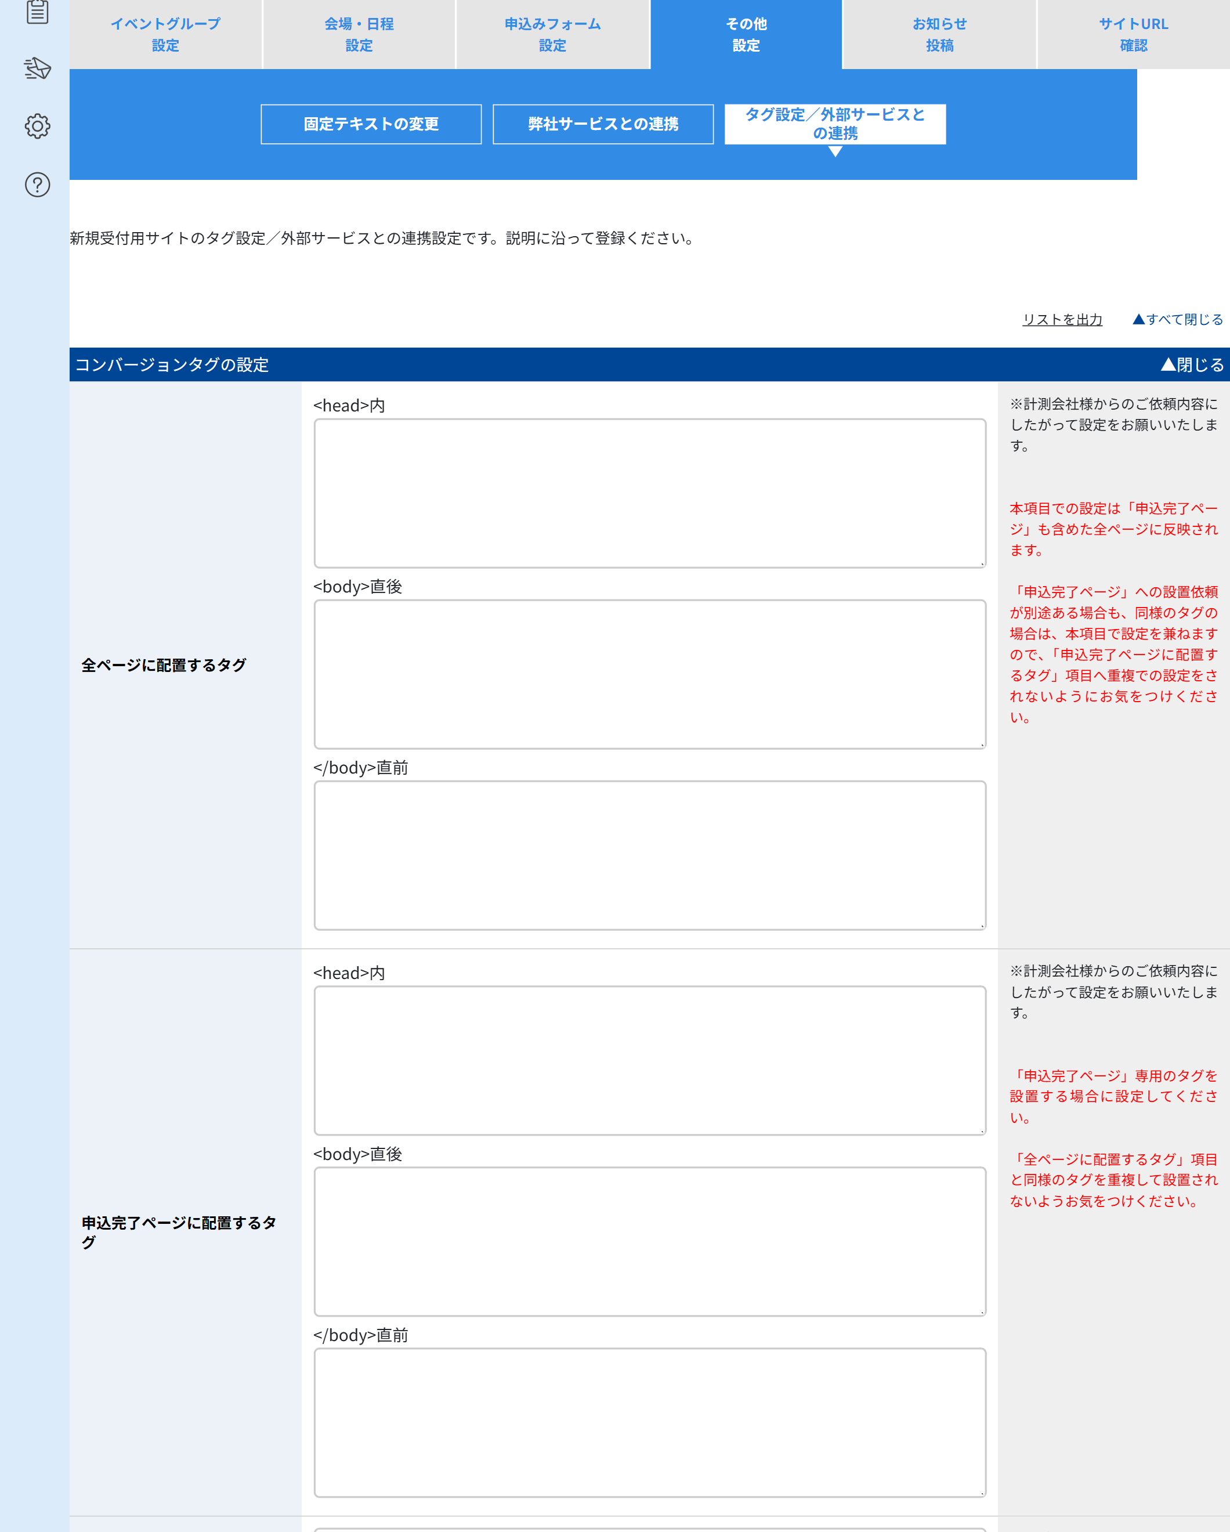
Task: Open the mail send icon in sidebar
Action: [37, 68]
